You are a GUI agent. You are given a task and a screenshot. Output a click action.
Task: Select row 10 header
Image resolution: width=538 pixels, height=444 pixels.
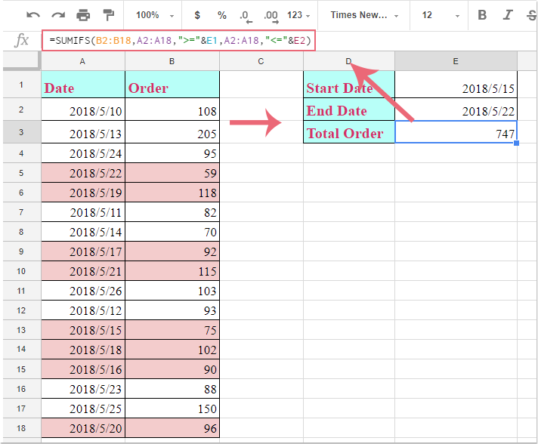click(x=20, y=271)
